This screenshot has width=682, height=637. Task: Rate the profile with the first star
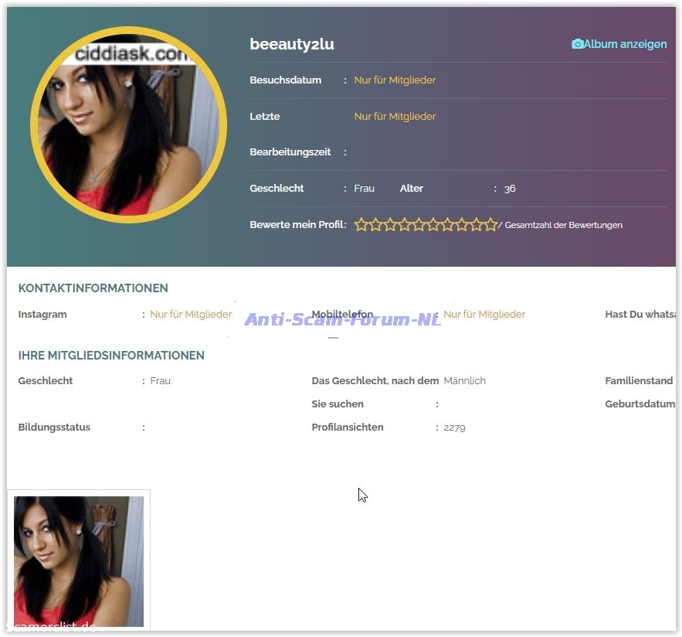(361, 225)
